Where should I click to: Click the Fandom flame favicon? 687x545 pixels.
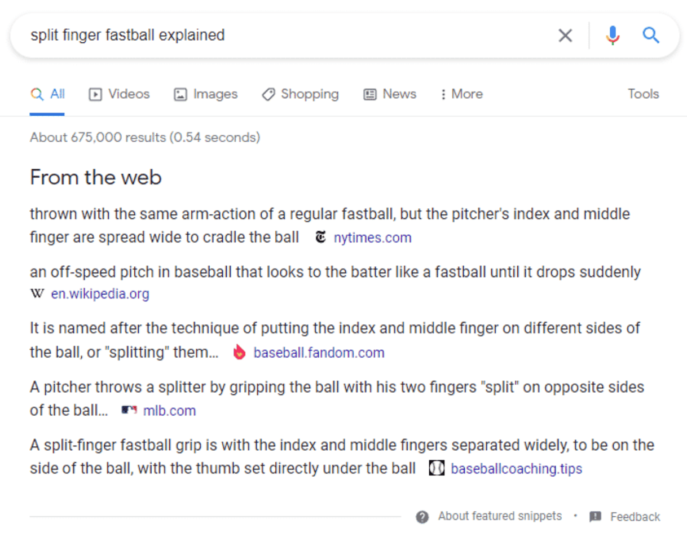[x=240, y=353]
